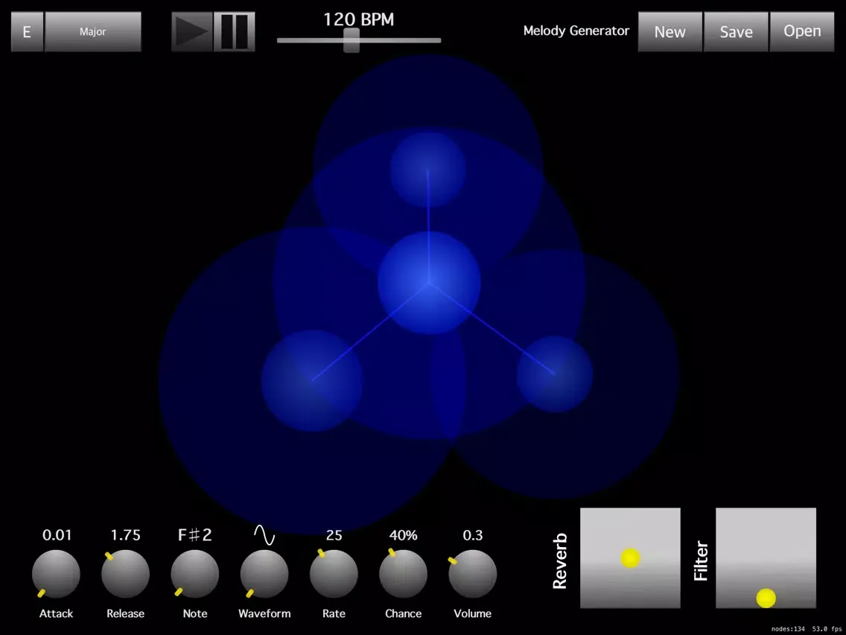Select the central blue node
This screenshot has height=635, width=846.
point(429,282)
